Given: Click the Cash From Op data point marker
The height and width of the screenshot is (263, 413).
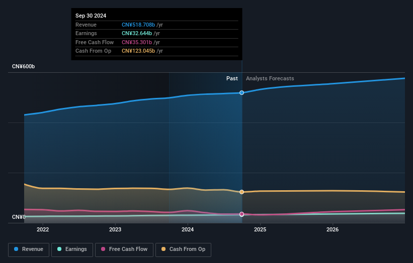Looking at the screenshot, I should [x=241, y=192].
